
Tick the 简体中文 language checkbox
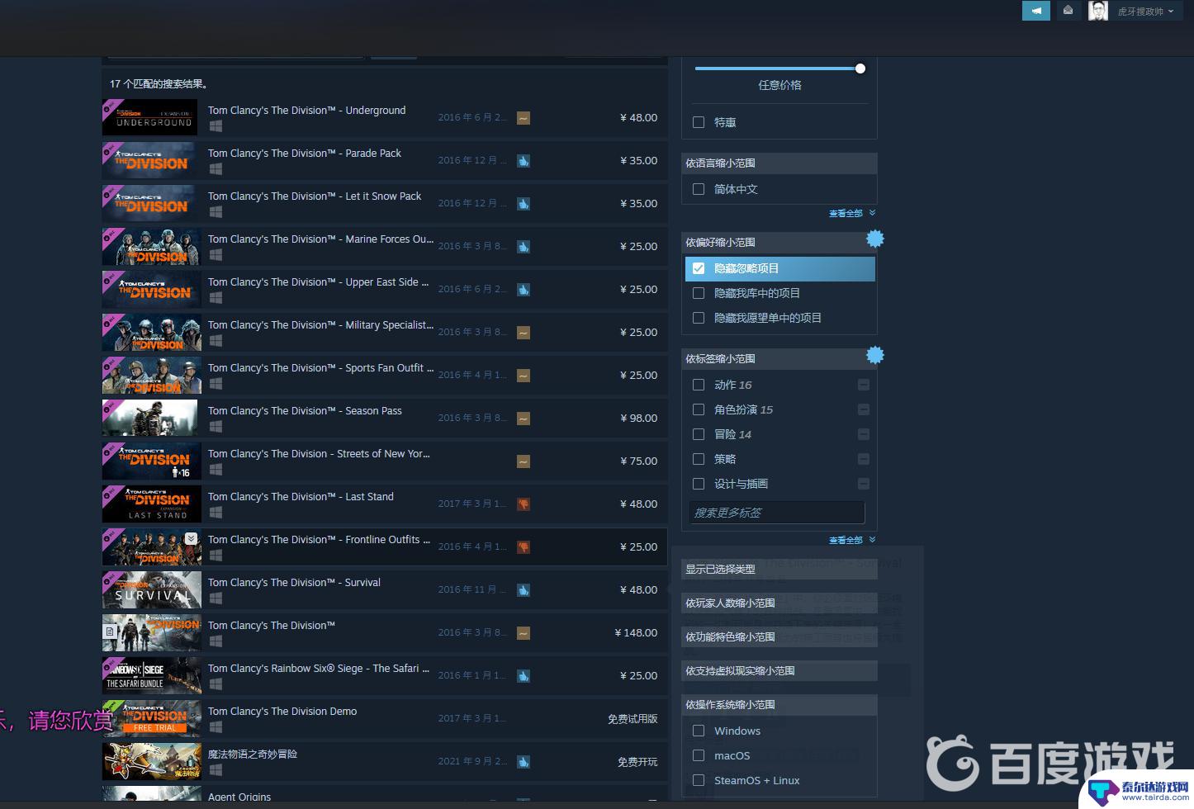(699, 189)
